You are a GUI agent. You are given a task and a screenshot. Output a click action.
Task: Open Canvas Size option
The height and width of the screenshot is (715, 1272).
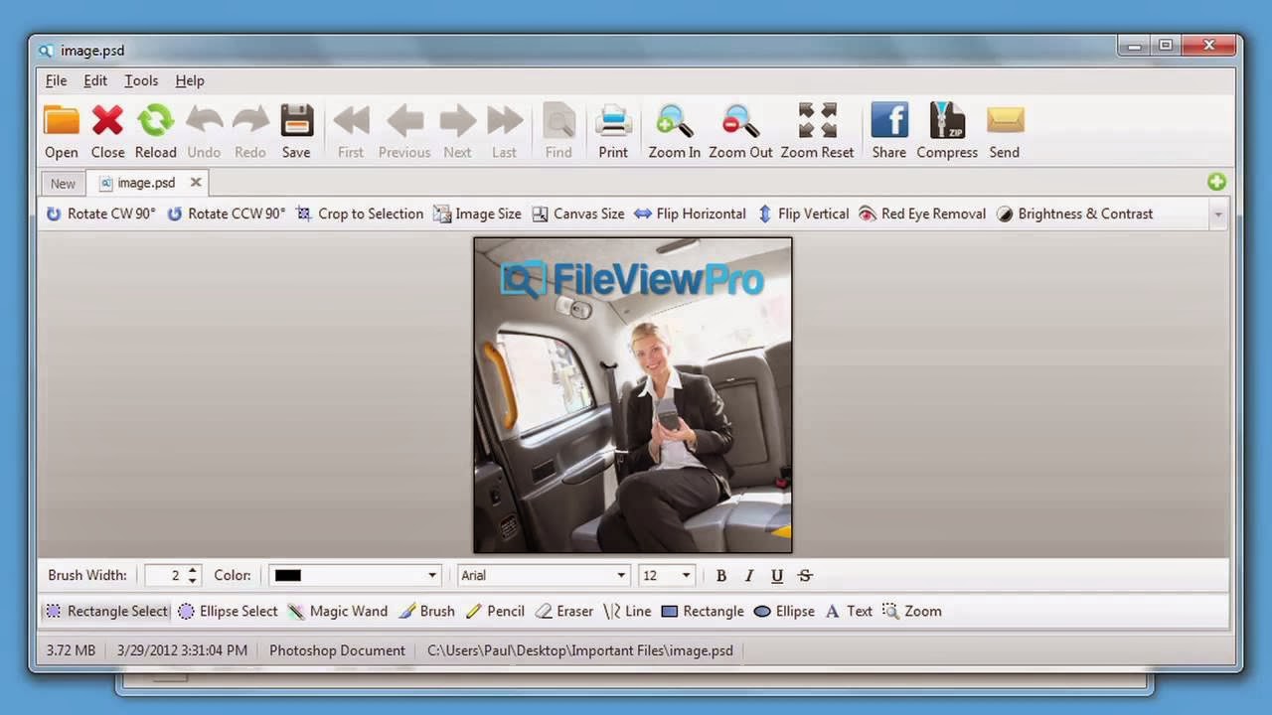577,214
